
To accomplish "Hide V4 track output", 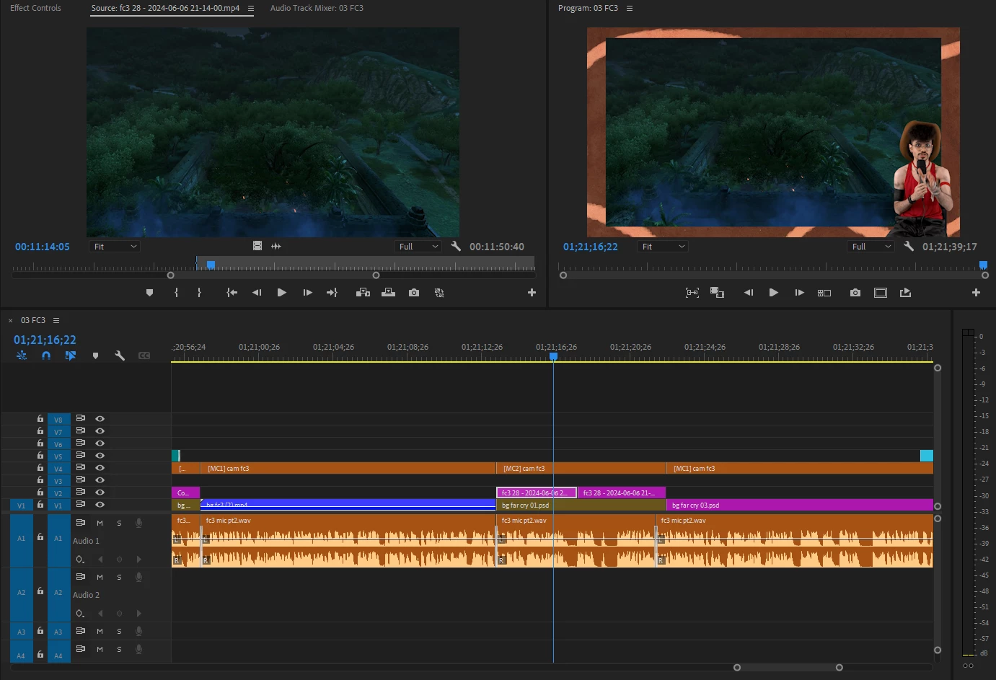I will (100, 468).
